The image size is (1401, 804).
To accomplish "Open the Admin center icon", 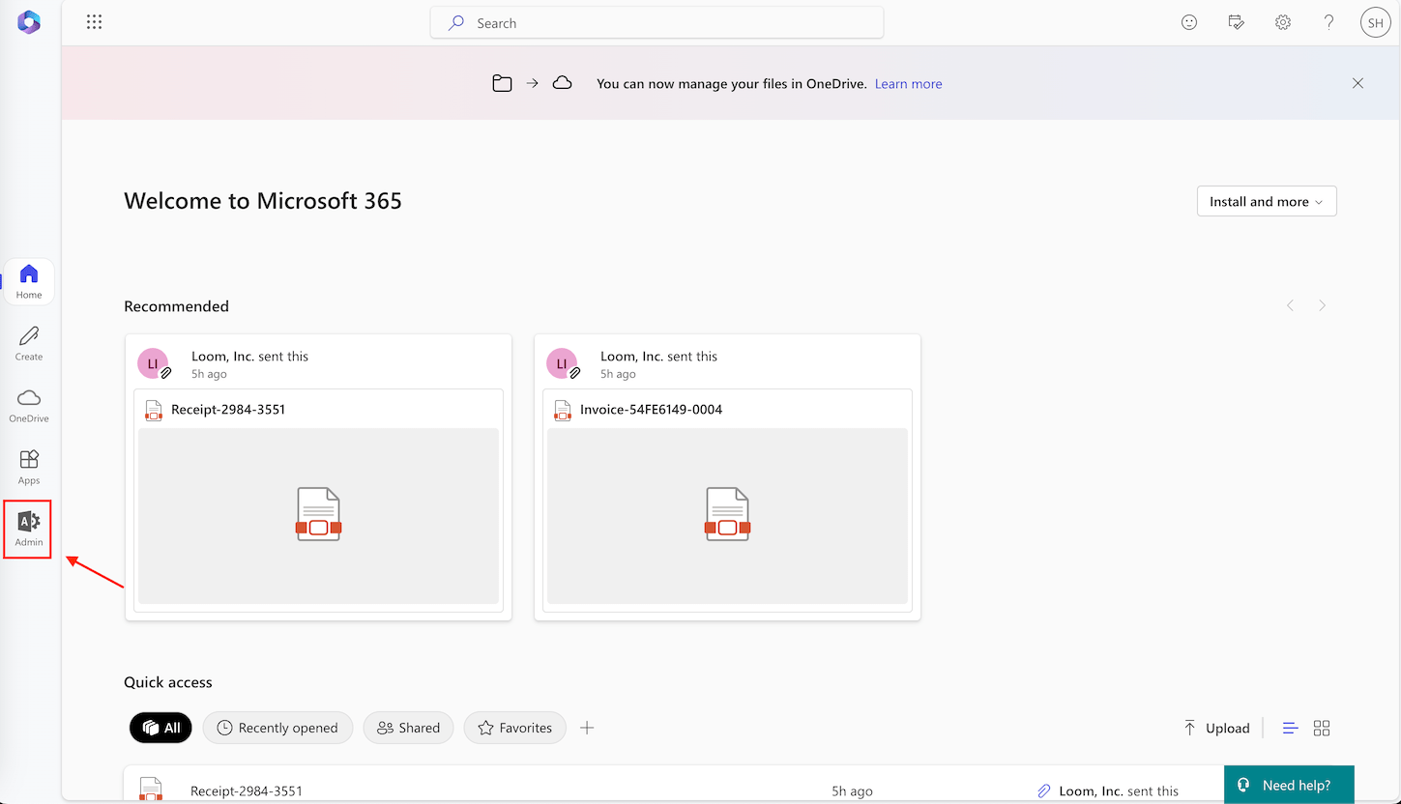I will click(29, 529).
